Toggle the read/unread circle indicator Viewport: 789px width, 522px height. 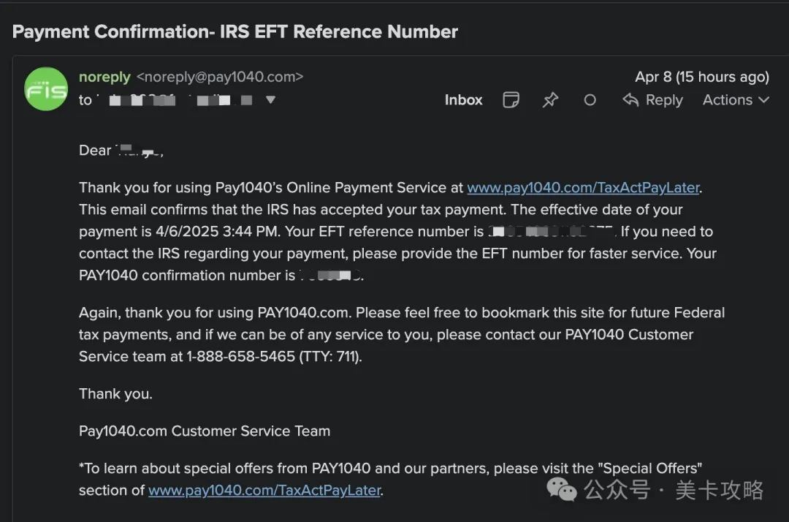click(590, 100)
